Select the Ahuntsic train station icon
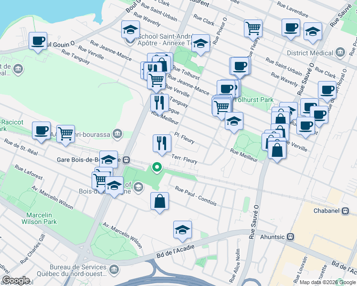The height and width of the screenshot is (286, 357). (x=290, y=237)
